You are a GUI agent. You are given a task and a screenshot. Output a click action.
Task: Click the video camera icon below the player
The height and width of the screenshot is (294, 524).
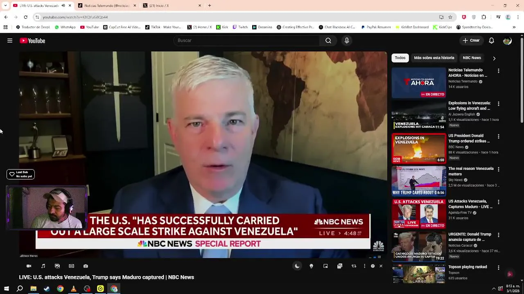tap(29, 266)
